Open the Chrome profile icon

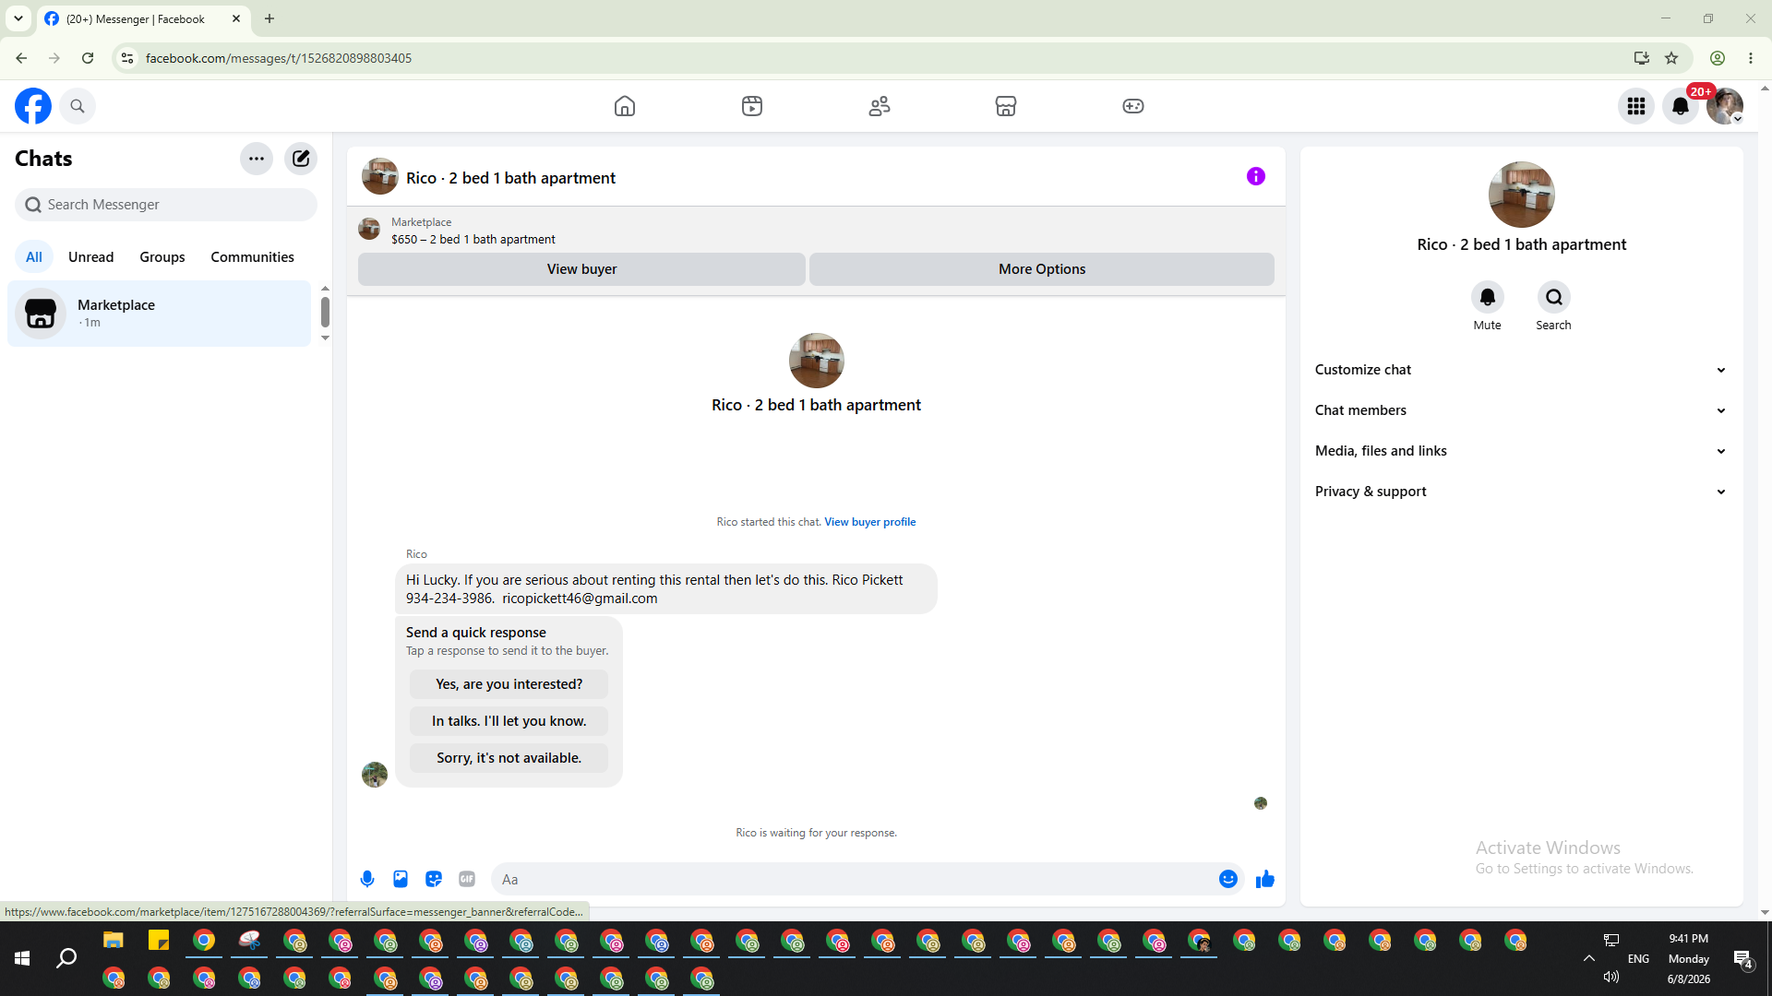pos(1718,58)
